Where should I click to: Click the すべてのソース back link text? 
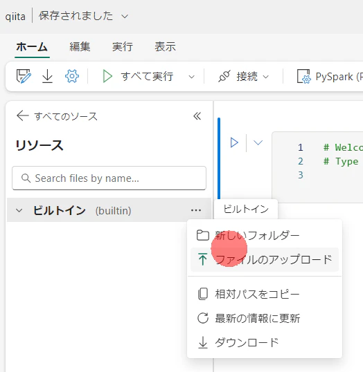tap(66, 116)
